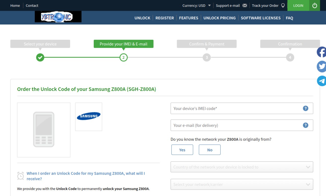Click the Provide your IMEI & E-mail step label

(124, 44)
